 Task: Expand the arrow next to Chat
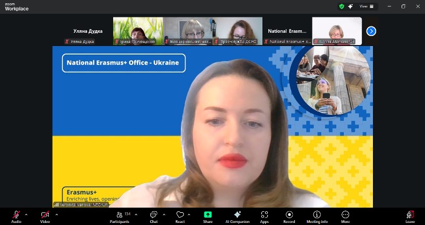coord(164,214)
